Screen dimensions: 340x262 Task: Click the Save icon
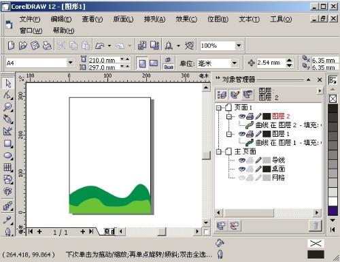pos(35,46)
